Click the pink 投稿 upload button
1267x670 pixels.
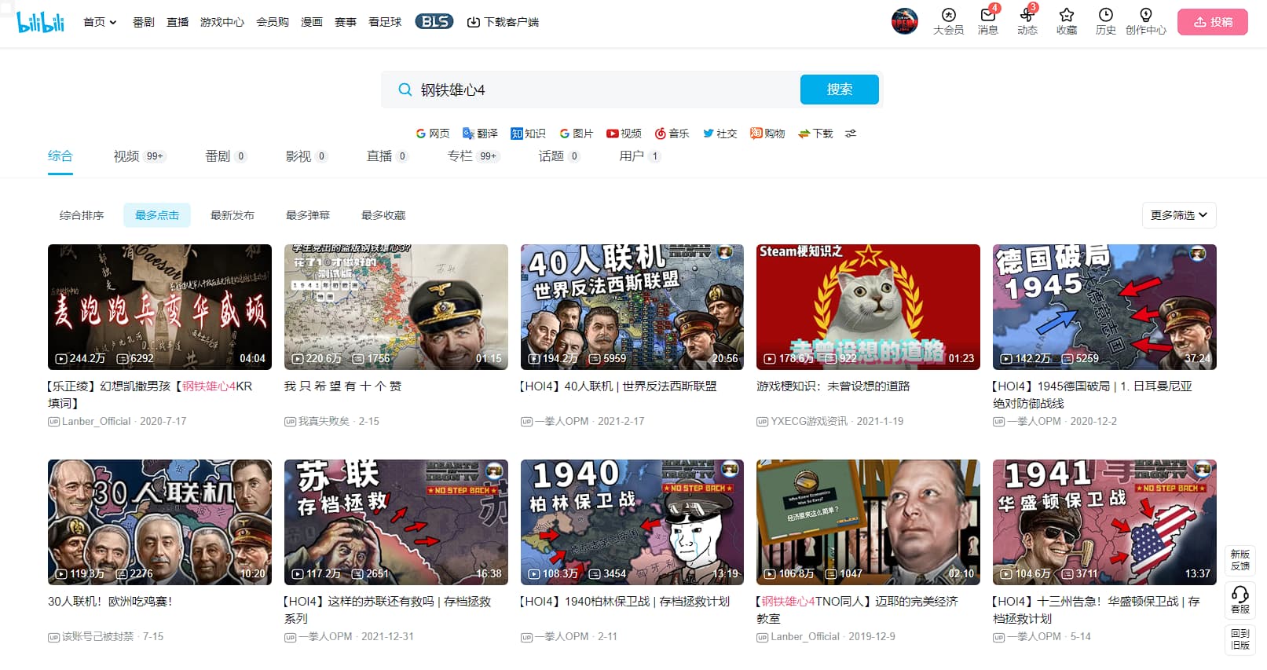1212,22
